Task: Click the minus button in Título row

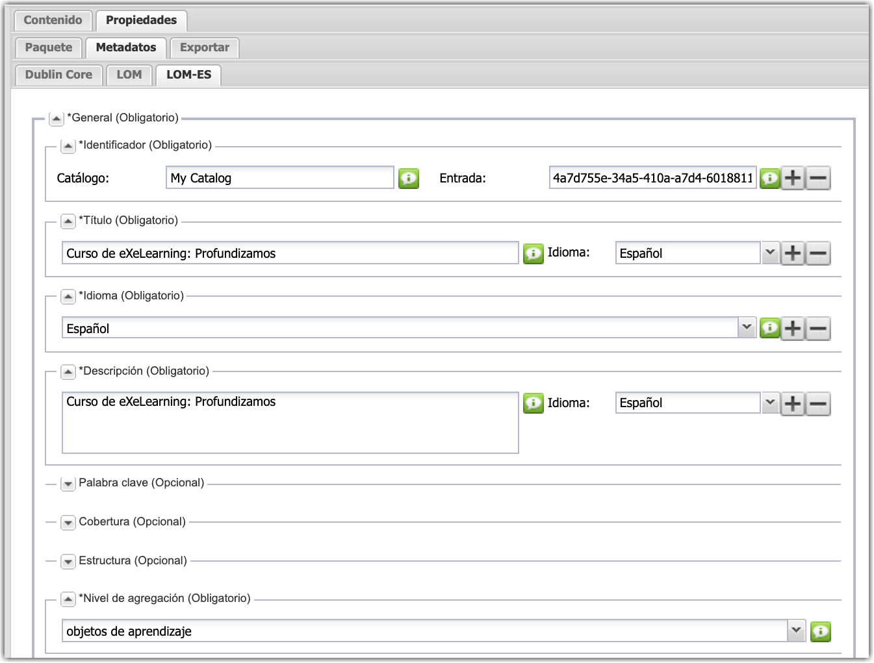Action: (x=818, y=253)
